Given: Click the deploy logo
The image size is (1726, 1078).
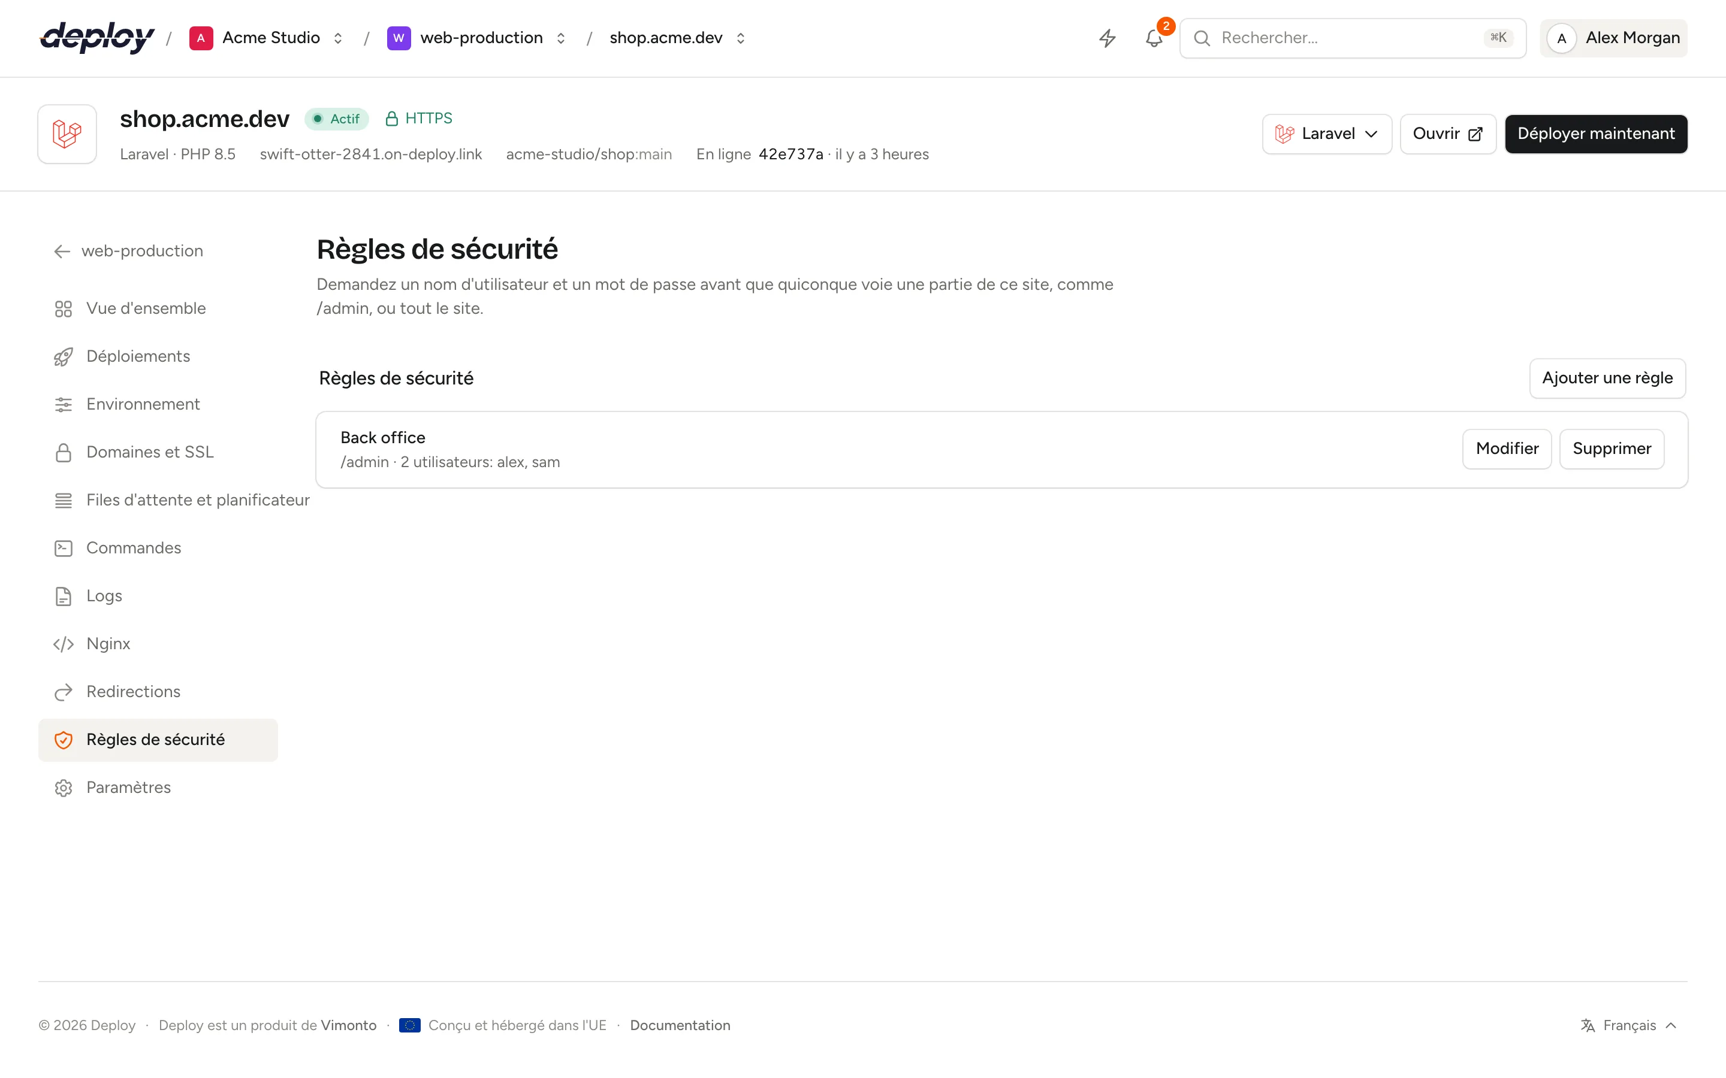Looking at the screenshot, I should 97,37.
